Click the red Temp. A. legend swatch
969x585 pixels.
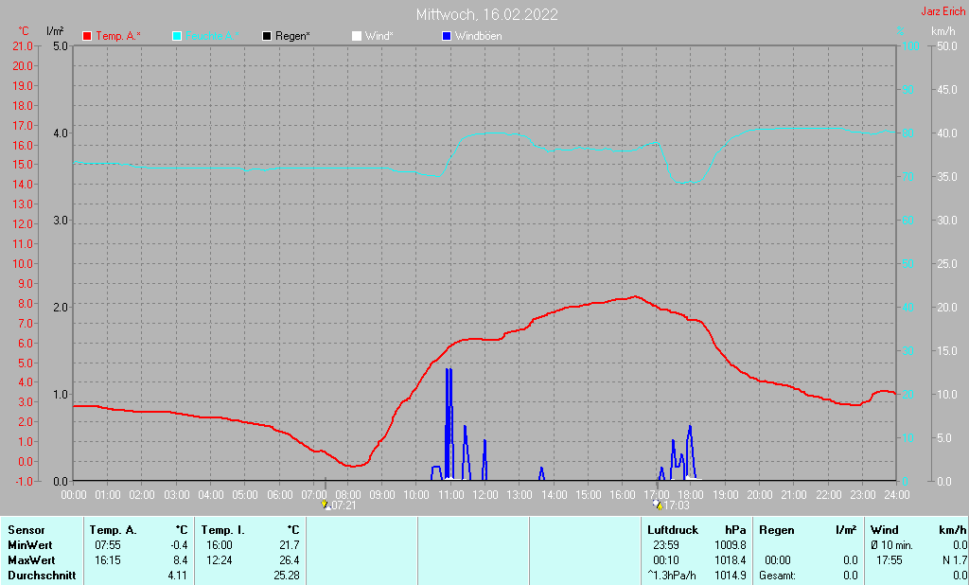87,37
